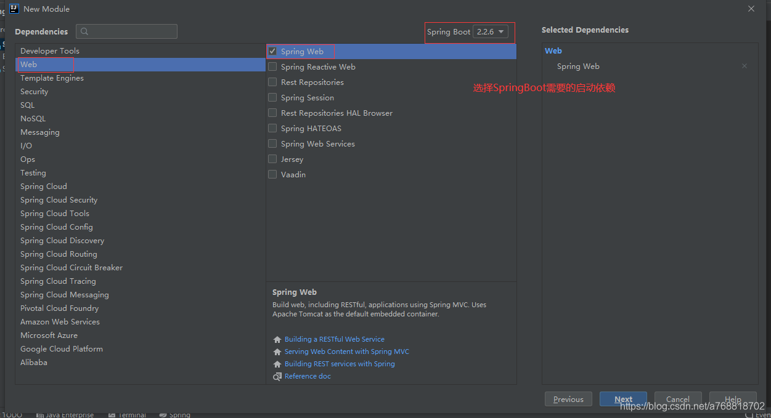Select the Testing category
The height and width of the screenshot is (418, 771).
[x=141, y=173]
